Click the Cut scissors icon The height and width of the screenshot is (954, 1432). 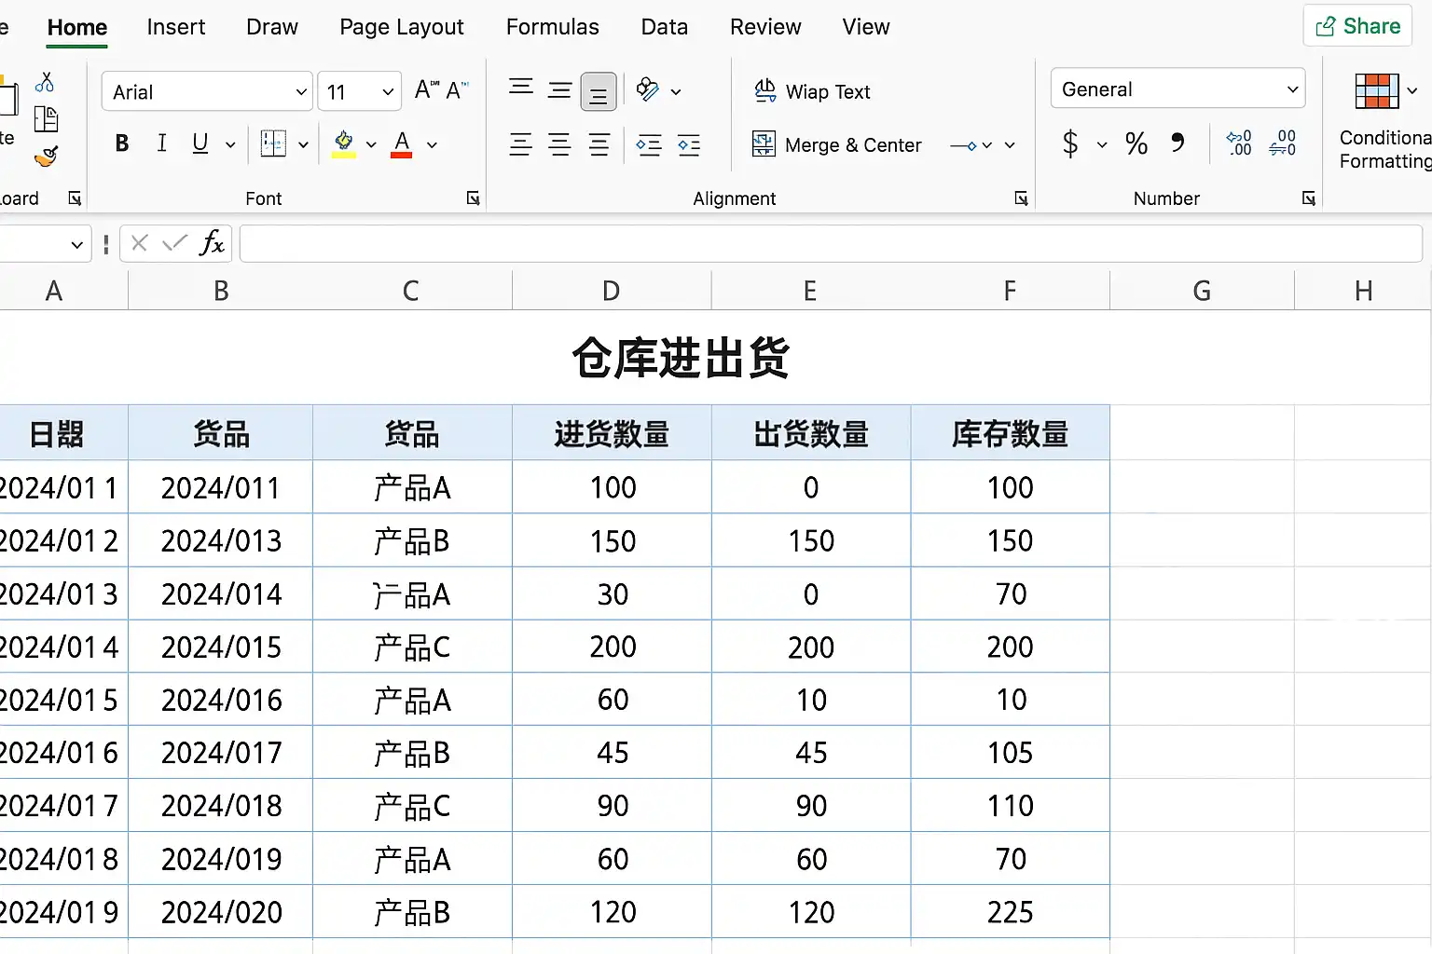click(45, 83)
